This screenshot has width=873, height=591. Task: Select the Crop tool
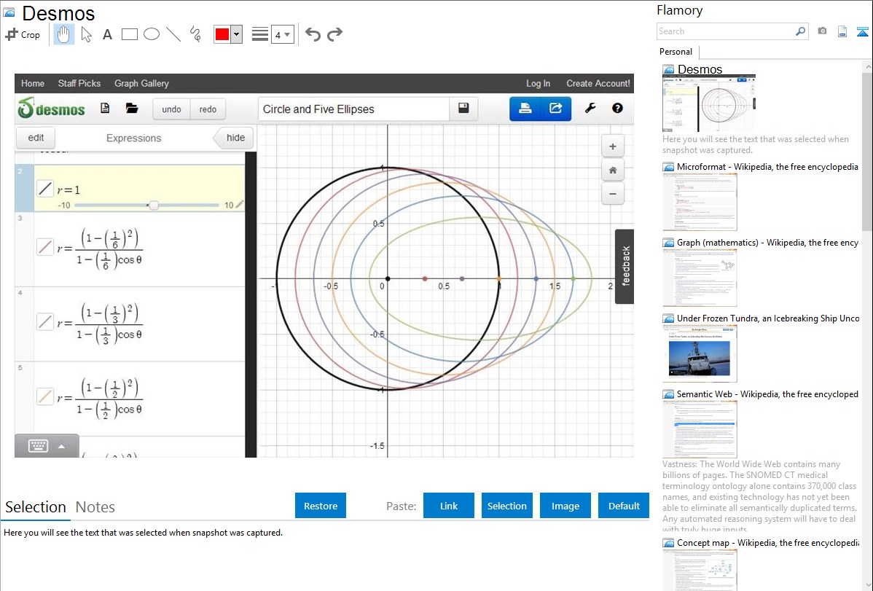click(23, 34)
